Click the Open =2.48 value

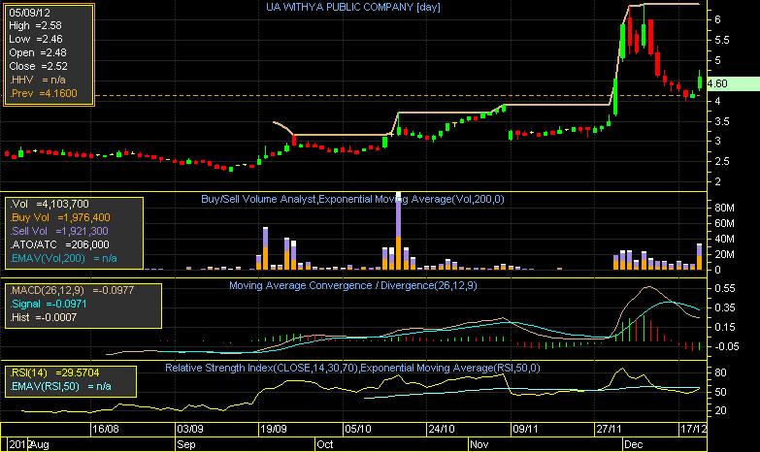[x=38, y=52]
